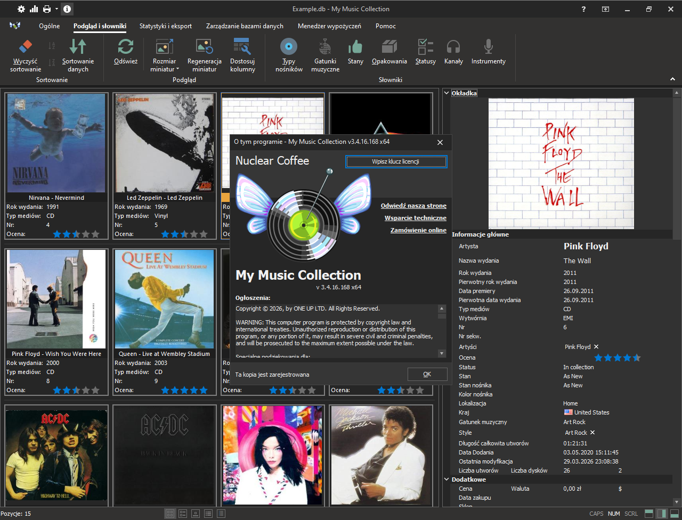Collapse the ribbon with the chevron
The image size is (682, 520).
pyautogui.click(x=672, y=79)
